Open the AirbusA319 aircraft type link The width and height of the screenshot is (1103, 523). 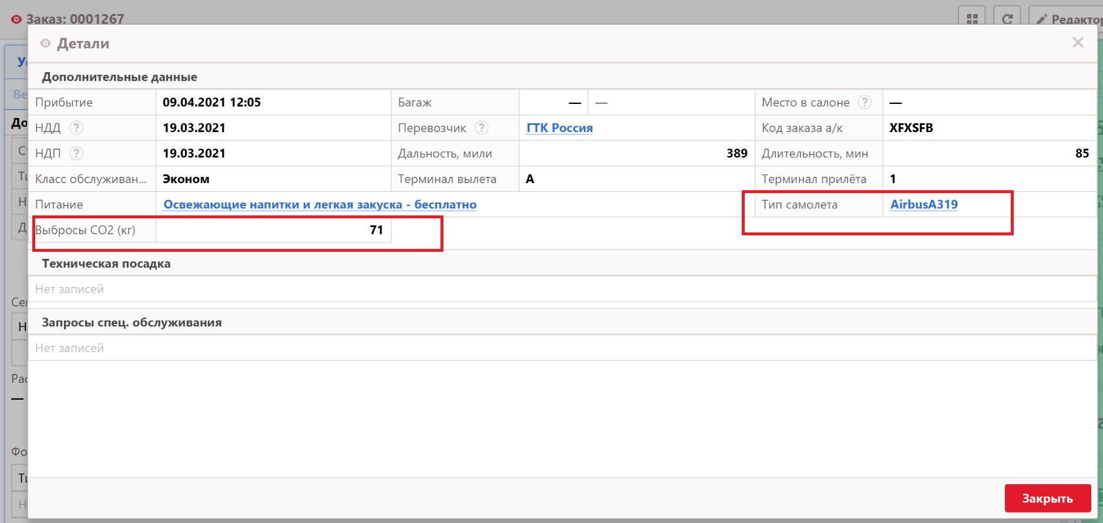923,204
